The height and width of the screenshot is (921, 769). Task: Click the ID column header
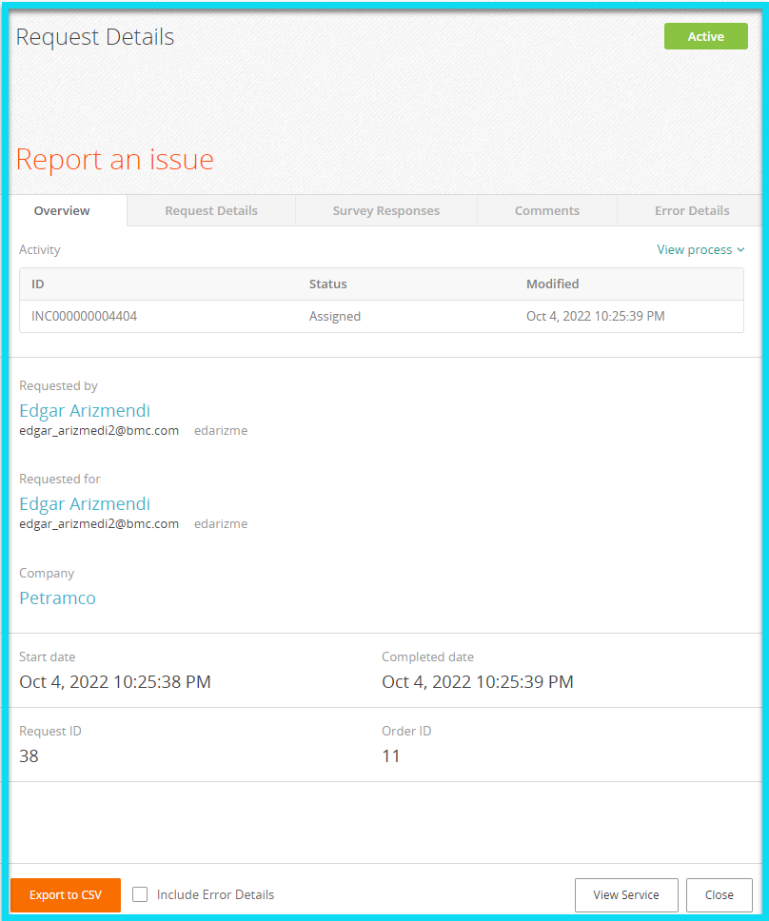(38, 284)
